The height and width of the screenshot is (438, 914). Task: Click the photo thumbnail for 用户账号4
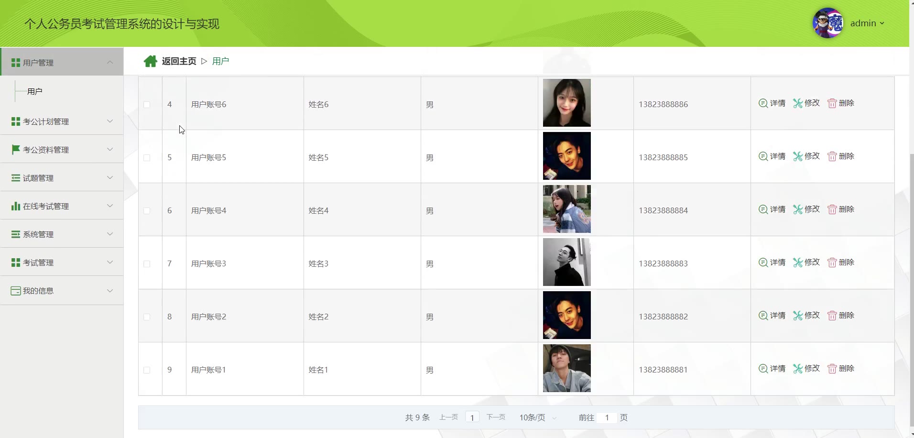567,209
